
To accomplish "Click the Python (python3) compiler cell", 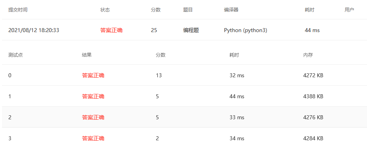I will point(245,31).
